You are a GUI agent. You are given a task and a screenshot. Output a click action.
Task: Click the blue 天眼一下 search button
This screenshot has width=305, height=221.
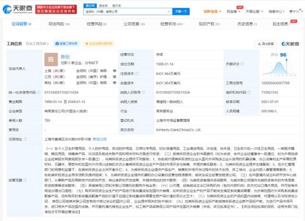pos(181,12)
